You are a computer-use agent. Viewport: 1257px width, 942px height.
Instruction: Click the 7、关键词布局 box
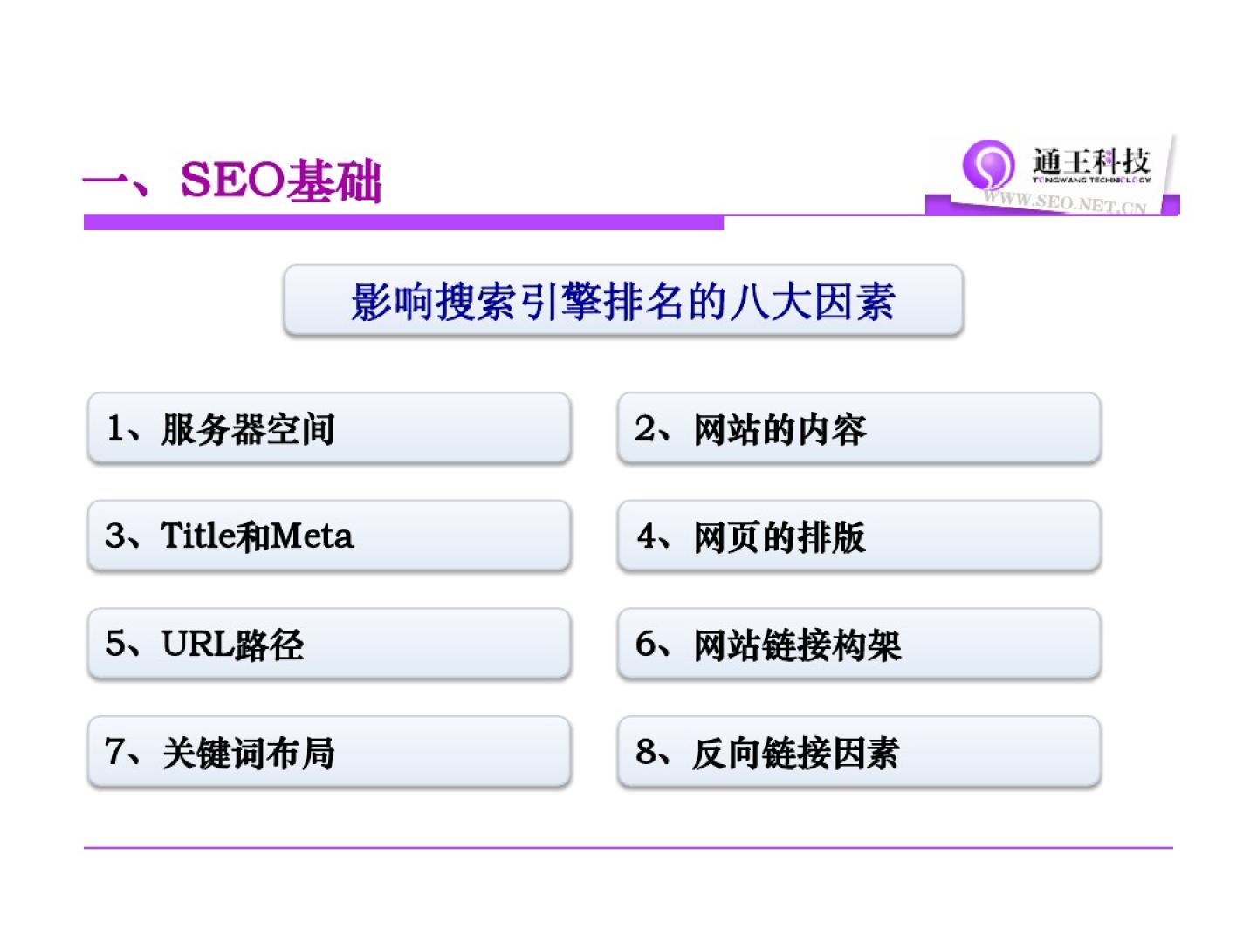click(329, 752)
